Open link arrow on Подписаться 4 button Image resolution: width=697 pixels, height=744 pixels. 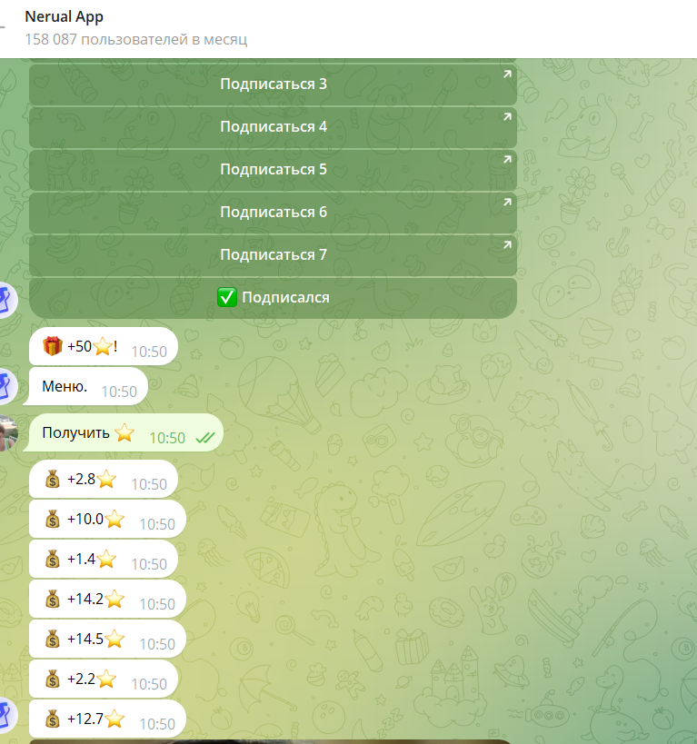[507, 116]
